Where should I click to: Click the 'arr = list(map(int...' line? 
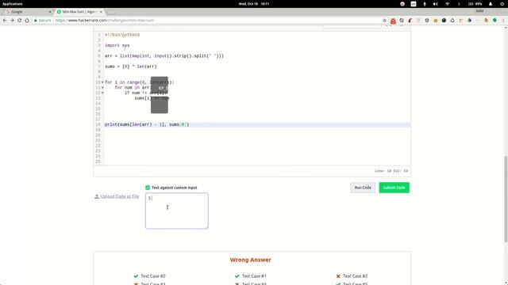coord(164,56)
